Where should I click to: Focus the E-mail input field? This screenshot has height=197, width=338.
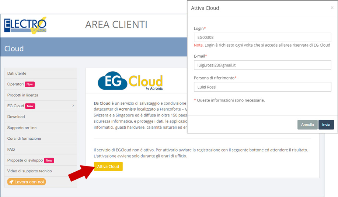[262, 65]
